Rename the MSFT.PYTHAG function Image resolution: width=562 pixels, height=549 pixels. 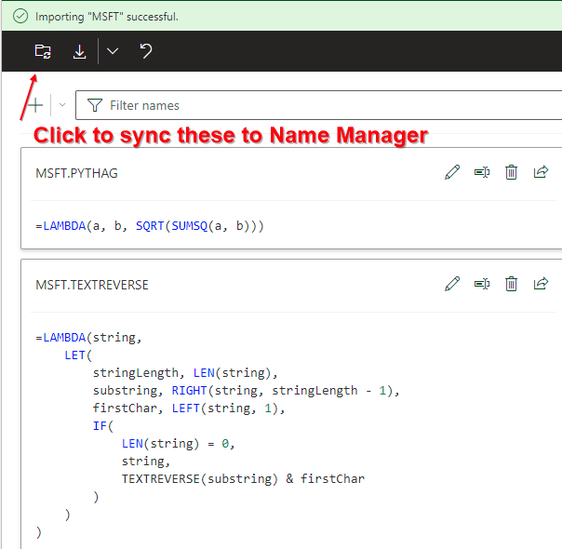pyautogui.click(x=481, y=172)
